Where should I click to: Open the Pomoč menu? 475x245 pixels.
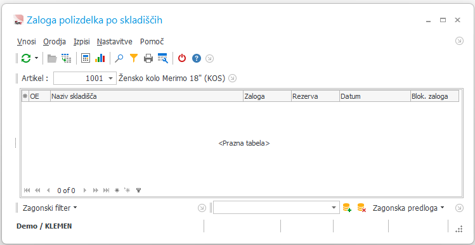pos(152,41)
